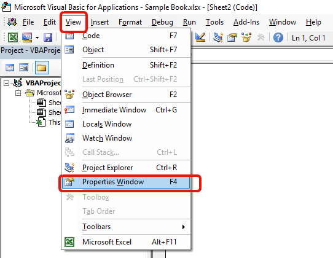The width and height of the screenshot is (333, 258).
Task: Click the Watch Window binoculars icon
Action: pyautogui.click(x=69, y=138)
